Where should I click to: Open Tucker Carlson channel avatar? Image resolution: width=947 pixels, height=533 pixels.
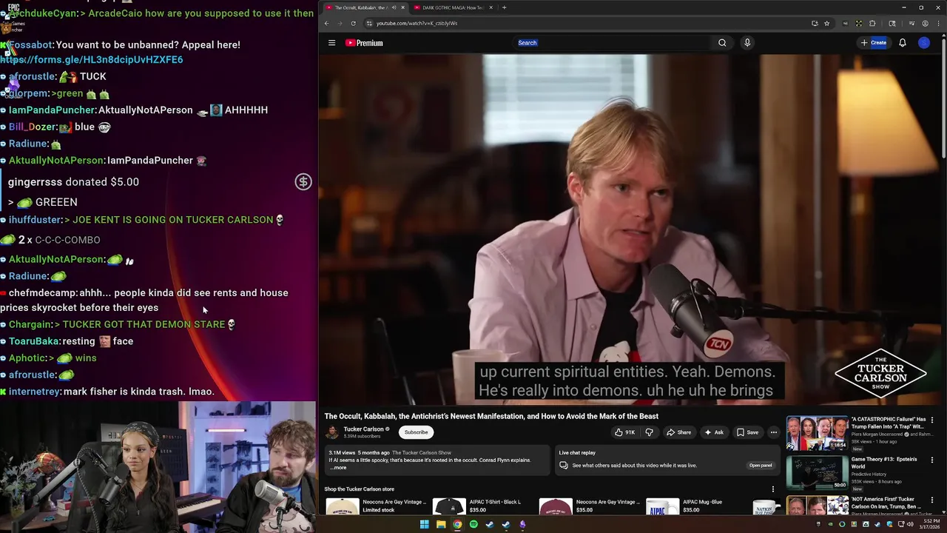click(332, 432)
